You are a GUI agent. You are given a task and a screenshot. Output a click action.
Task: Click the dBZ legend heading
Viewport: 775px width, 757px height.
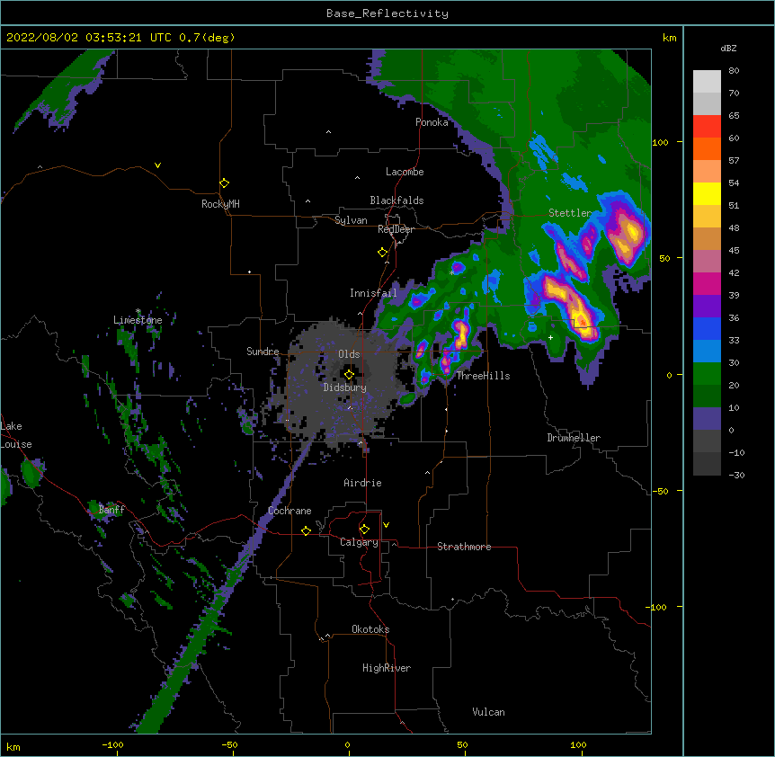[x=728, y=49]
